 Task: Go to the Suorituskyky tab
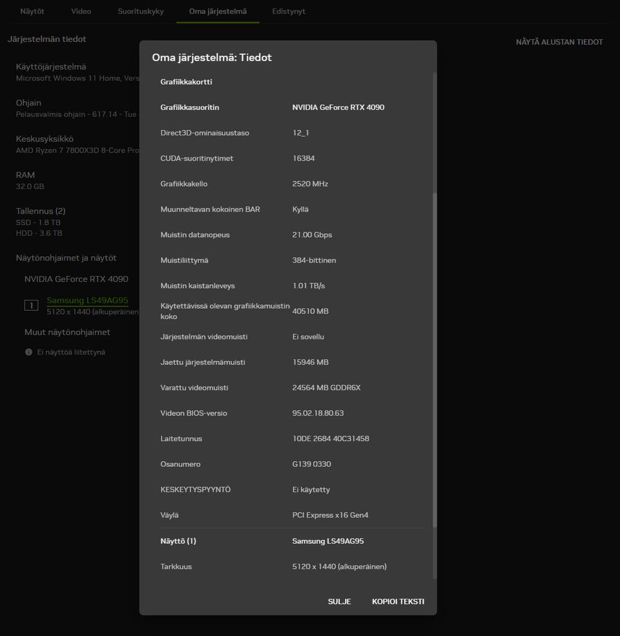point(141,12)
